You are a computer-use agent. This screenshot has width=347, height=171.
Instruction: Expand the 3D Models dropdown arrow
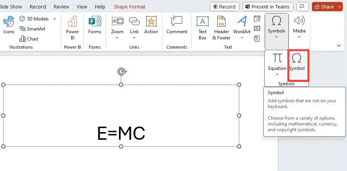point(54,19)
